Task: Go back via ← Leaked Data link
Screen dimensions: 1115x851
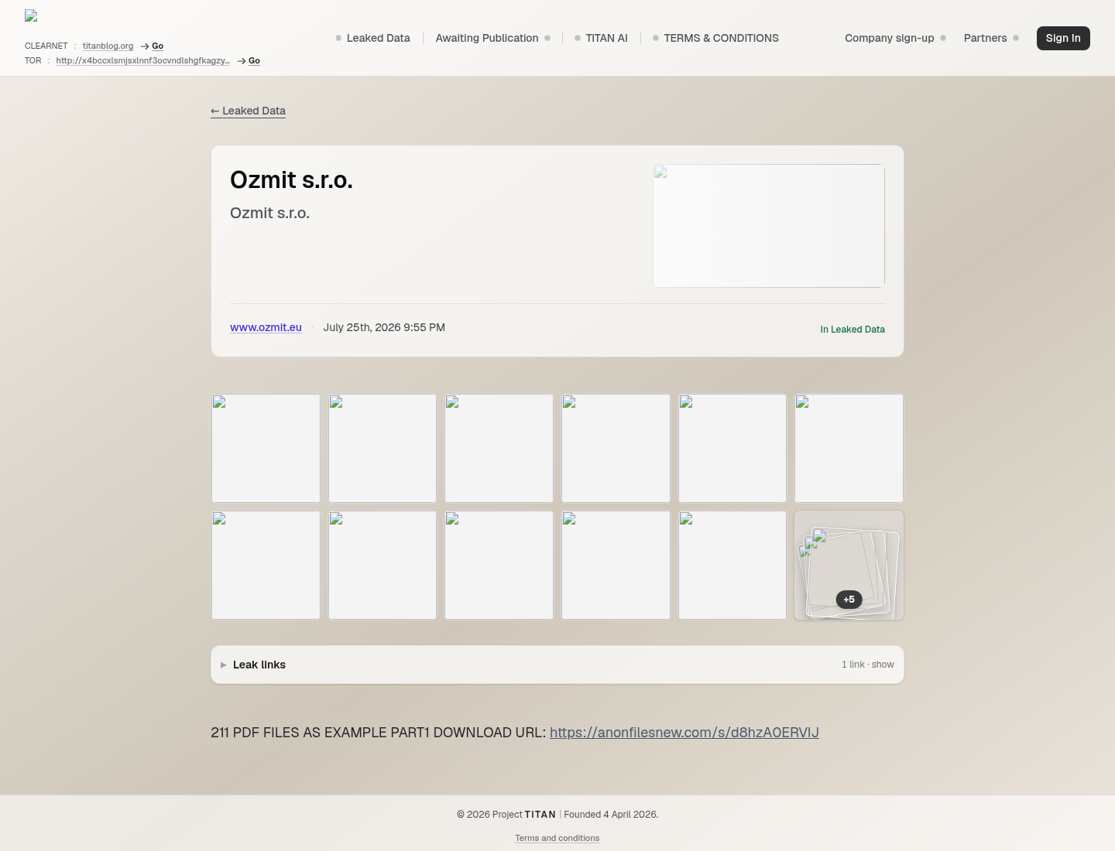Action: point(248,111)
